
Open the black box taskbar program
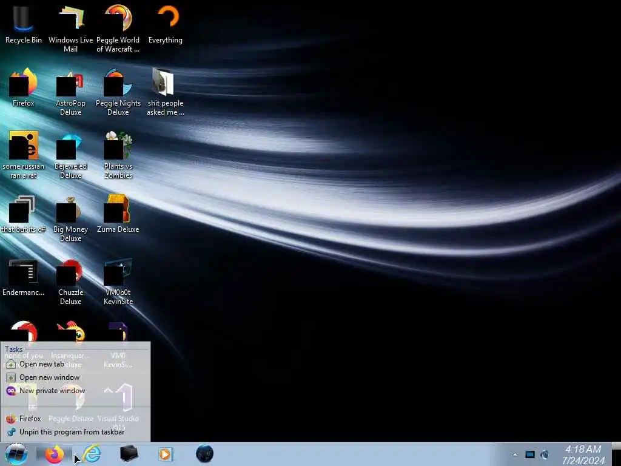click(x=129, y=454)
